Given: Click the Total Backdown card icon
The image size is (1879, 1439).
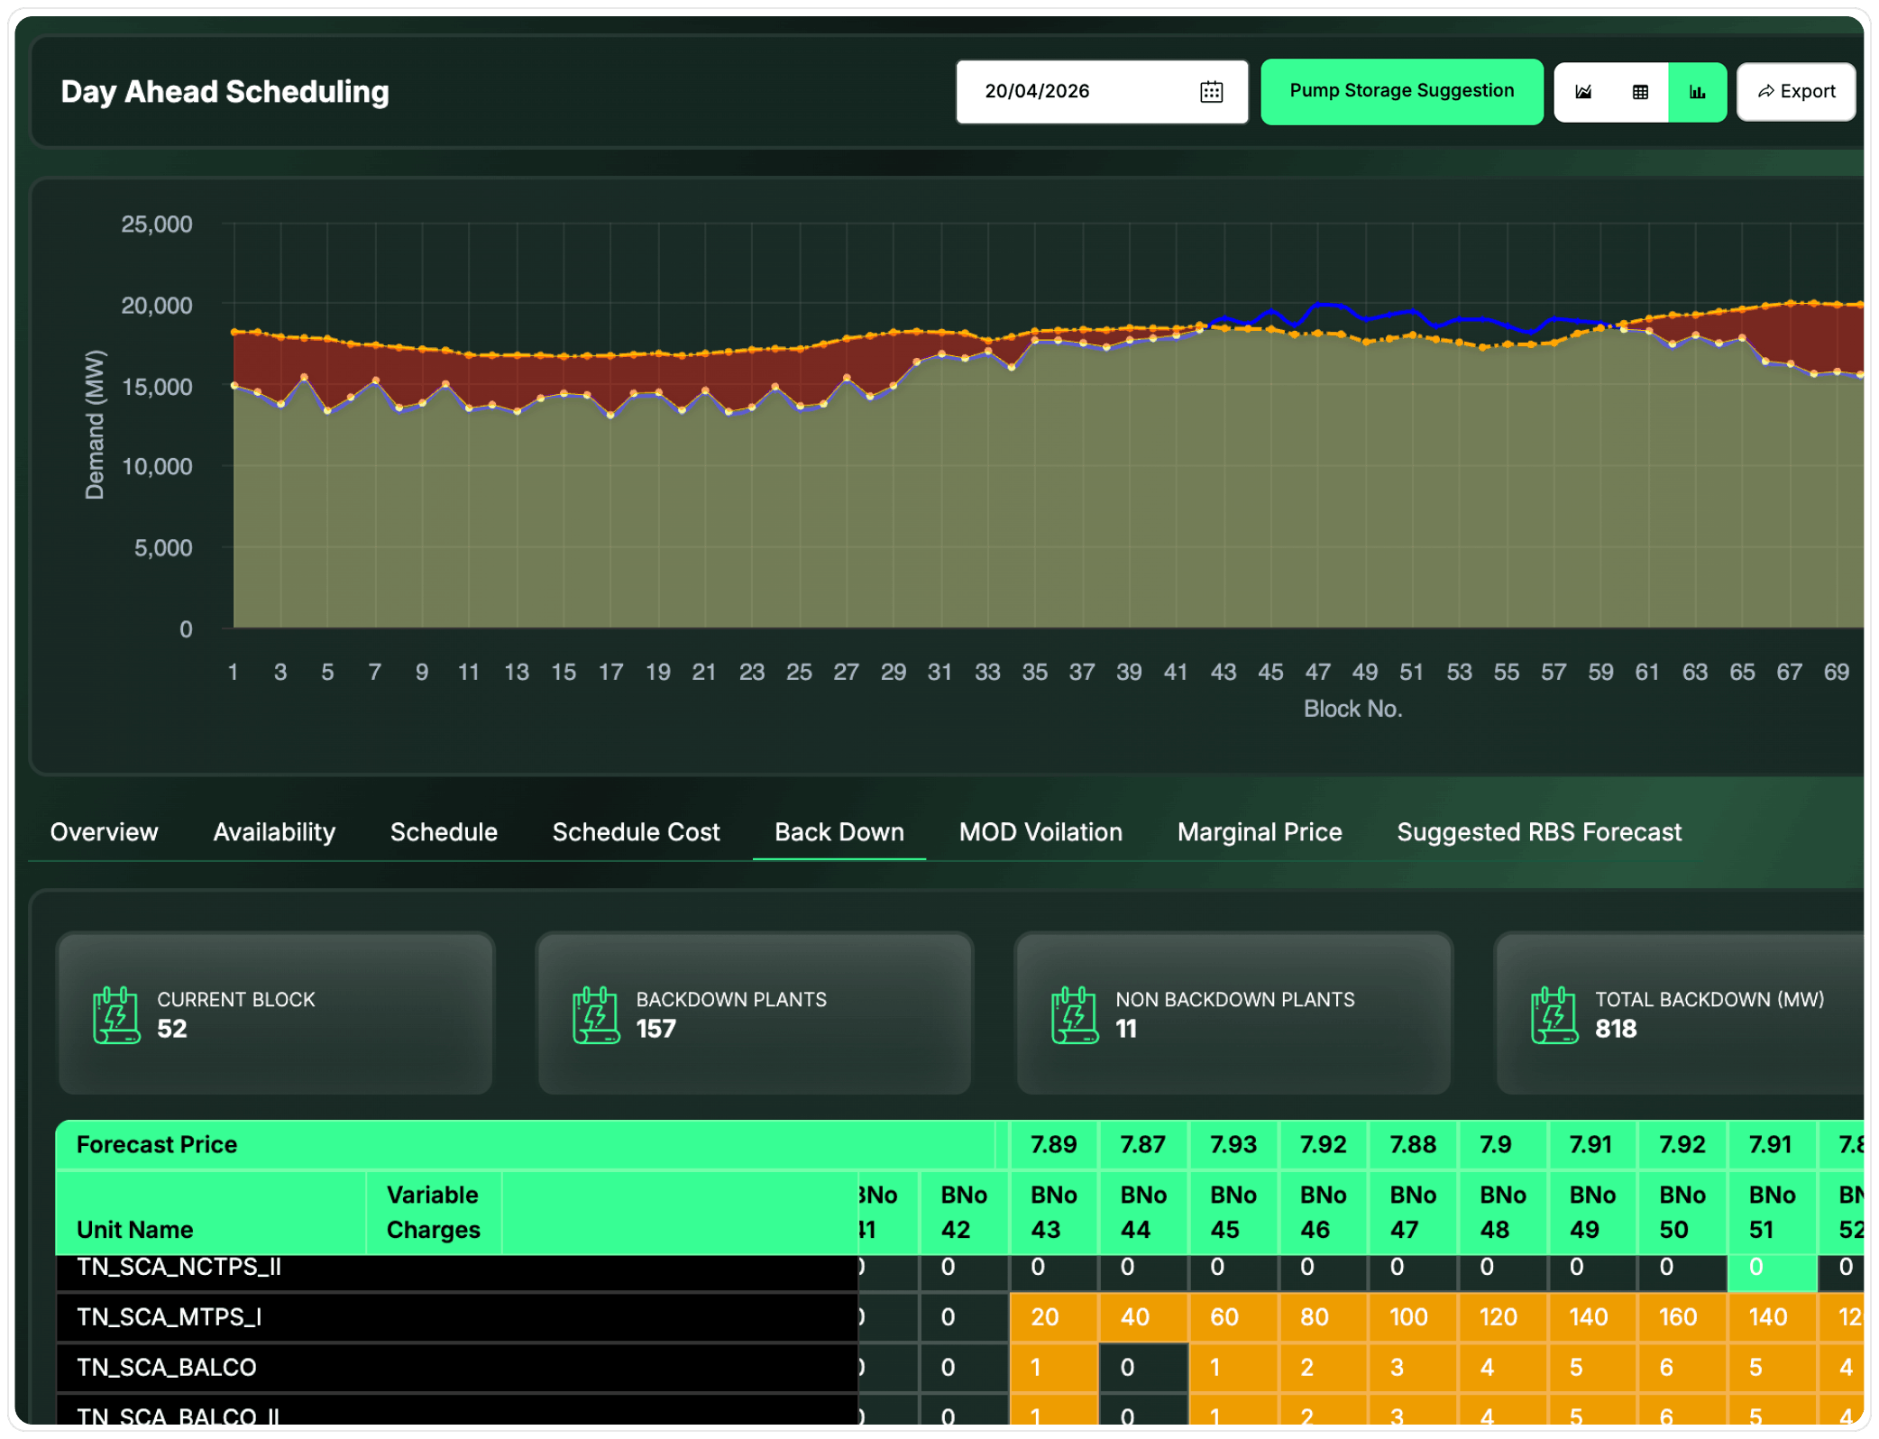Looking at the screenshot, I should [1554, 1014].
